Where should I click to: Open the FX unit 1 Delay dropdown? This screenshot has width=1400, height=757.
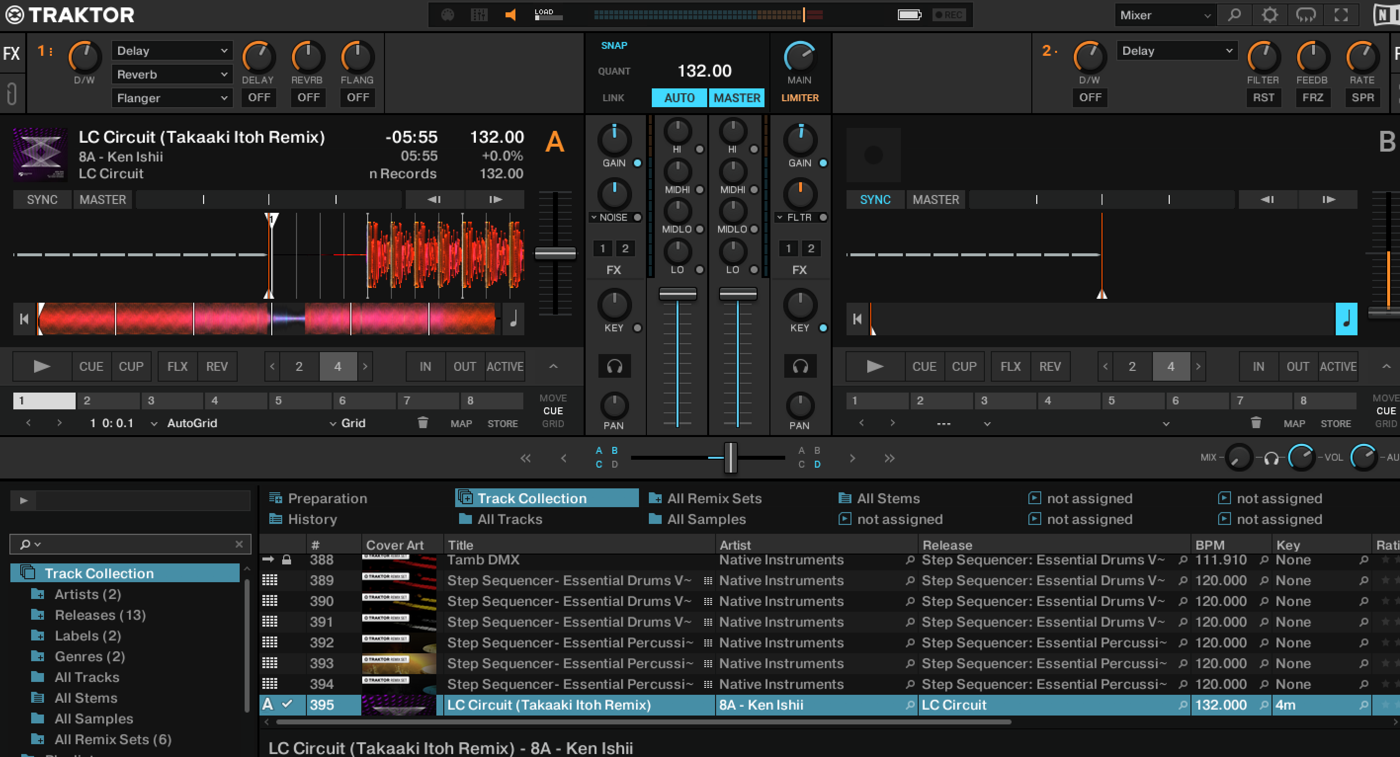(172, 50)
